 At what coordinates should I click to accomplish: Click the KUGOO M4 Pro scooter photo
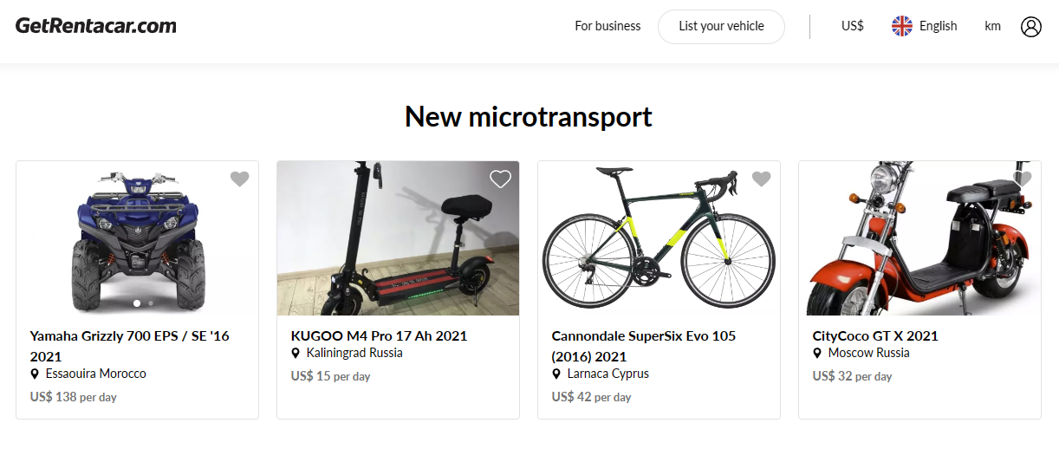click(x=398, y=238)
